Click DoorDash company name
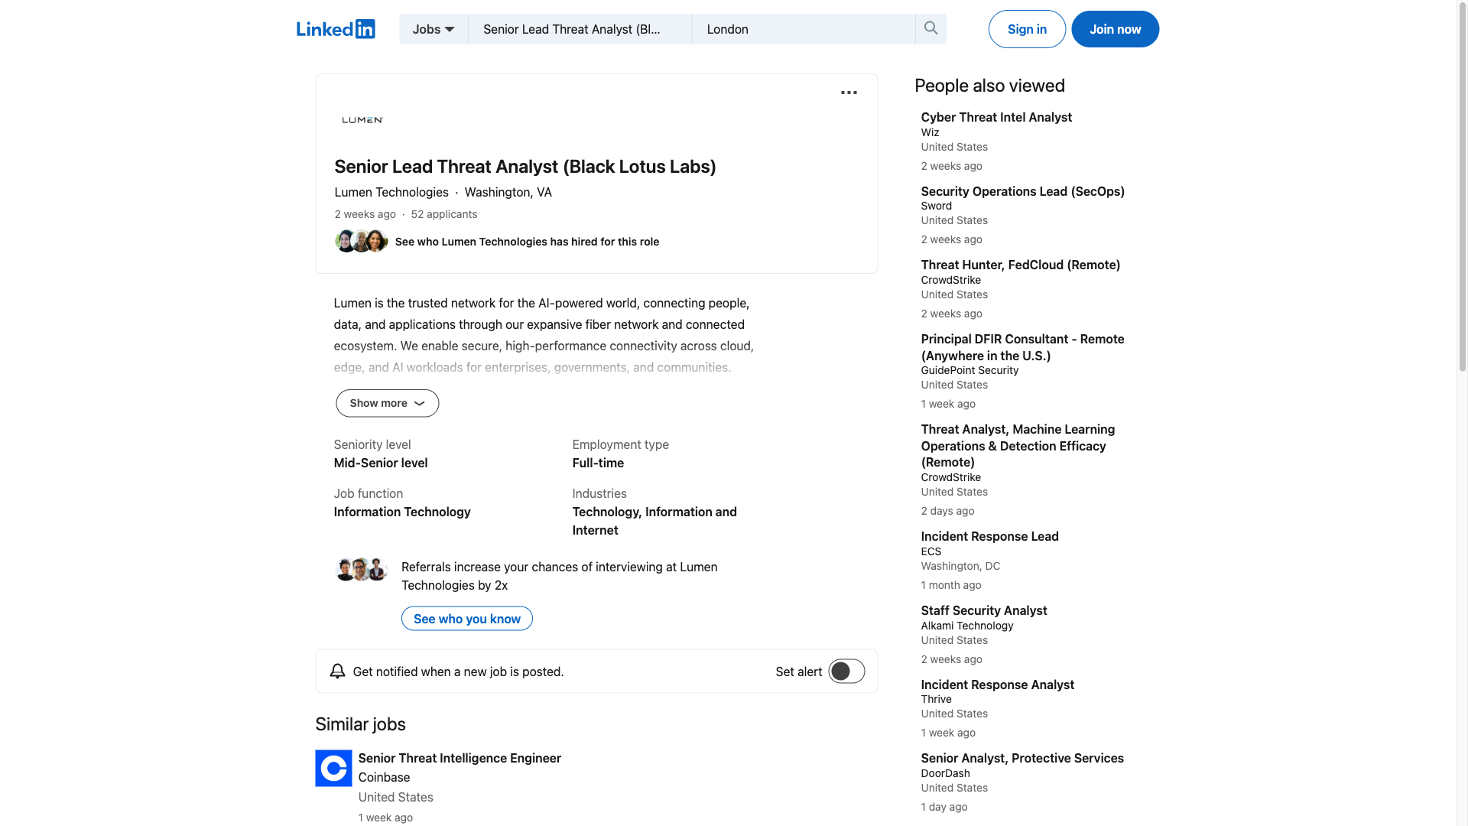 tap(945, 773)
